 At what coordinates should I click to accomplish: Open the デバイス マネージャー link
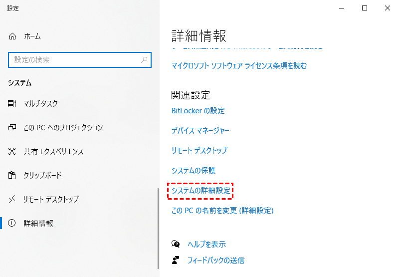200,131
